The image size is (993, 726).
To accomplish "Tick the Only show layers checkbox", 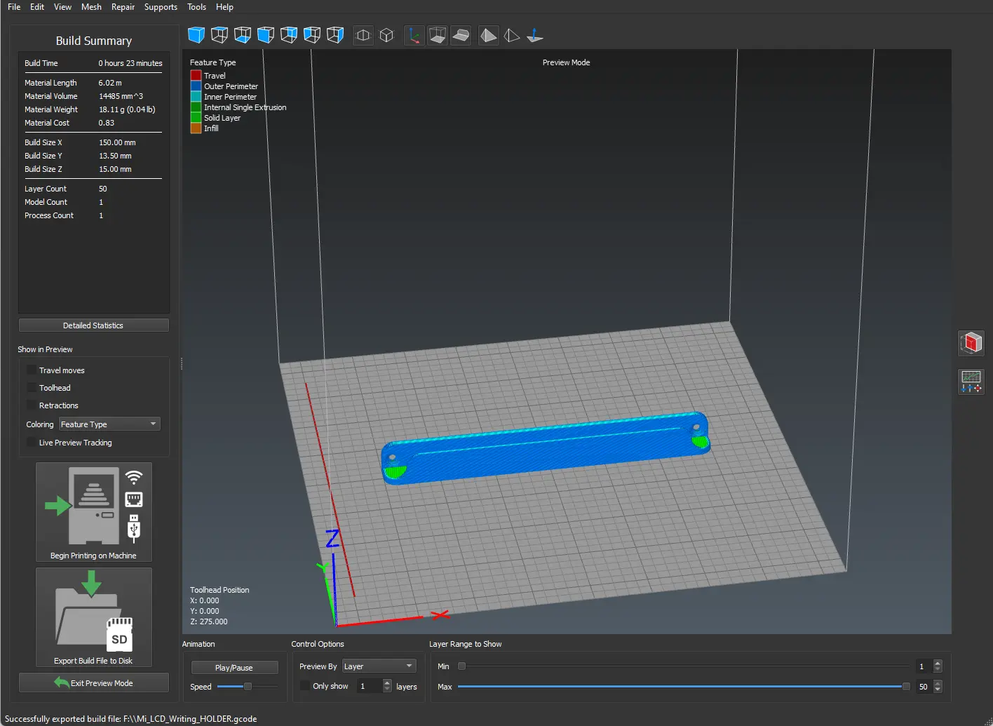I will point(305,686).
